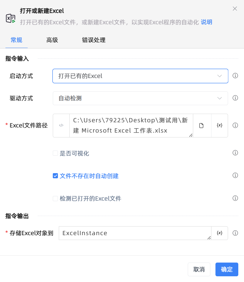Expand the chevron on 自动检测 selector
This screenshot has height=282, width=244.
(x=219, y=98)
